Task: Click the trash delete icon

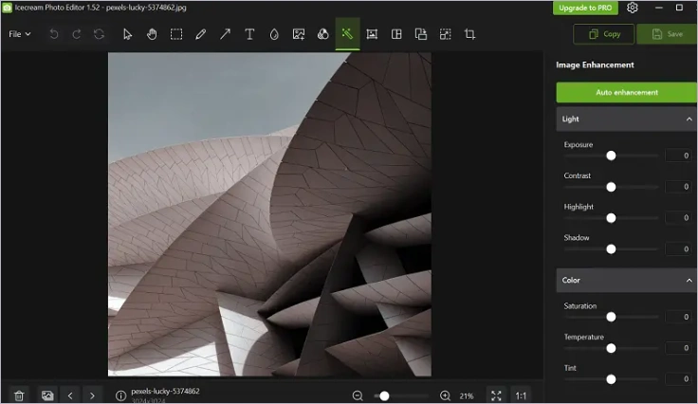Action: pos(19,395)
